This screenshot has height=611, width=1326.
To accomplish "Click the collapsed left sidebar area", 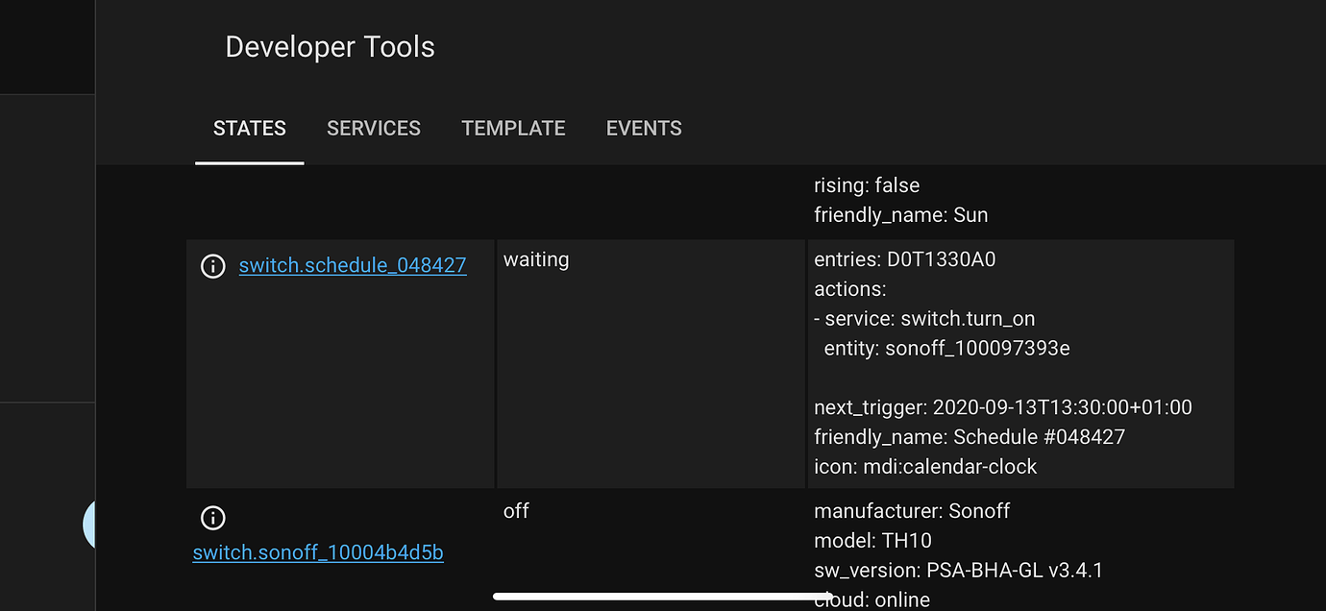I will (47, 288).
